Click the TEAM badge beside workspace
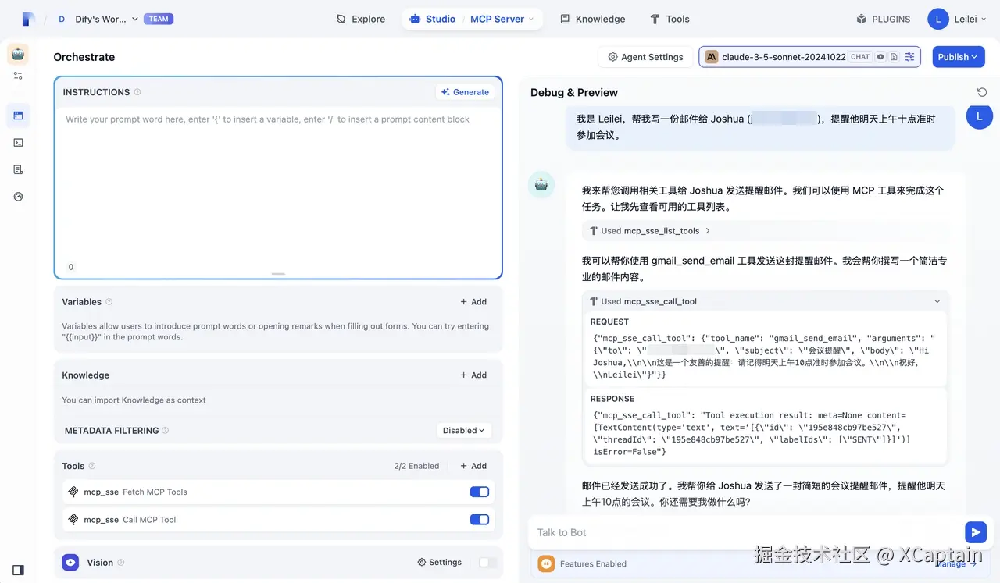This screenshot has height=583, width=1000. click(159, 19)
